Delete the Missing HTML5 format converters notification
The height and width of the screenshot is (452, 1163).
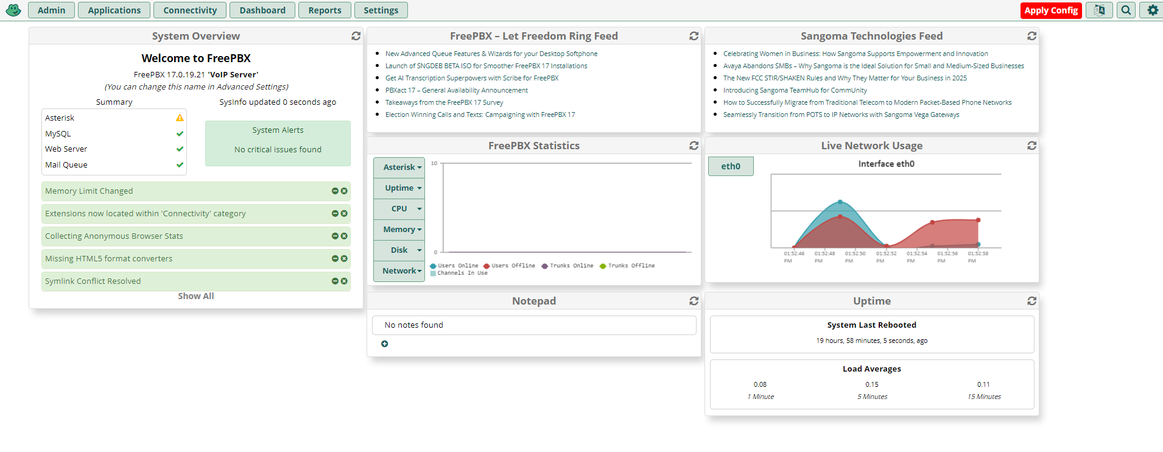coord(344,259)
